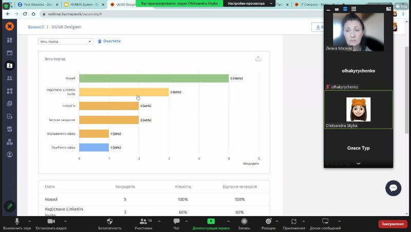This screenshot has width=411, height=232.
Task: Expand Zoom participant list down chevron
Action: pos(358,164)
